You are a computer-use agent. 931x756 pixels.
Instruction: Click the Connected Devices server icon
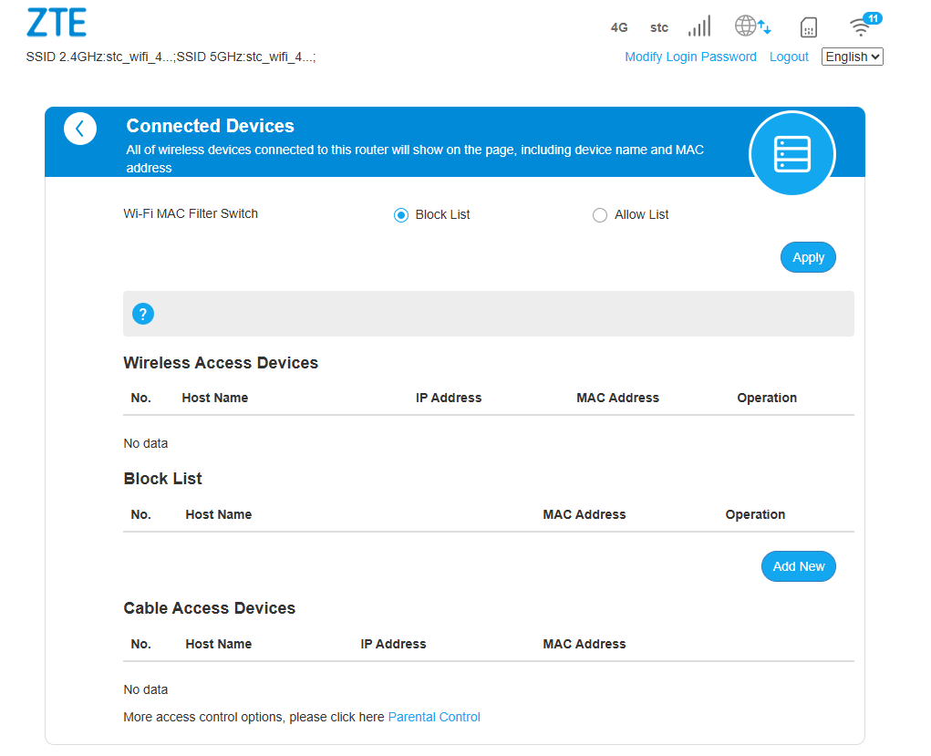(x=791, y=154)
